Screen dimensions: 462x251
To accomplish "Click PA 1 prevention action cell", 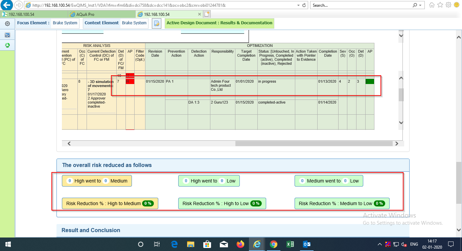I will click(176, 89).
